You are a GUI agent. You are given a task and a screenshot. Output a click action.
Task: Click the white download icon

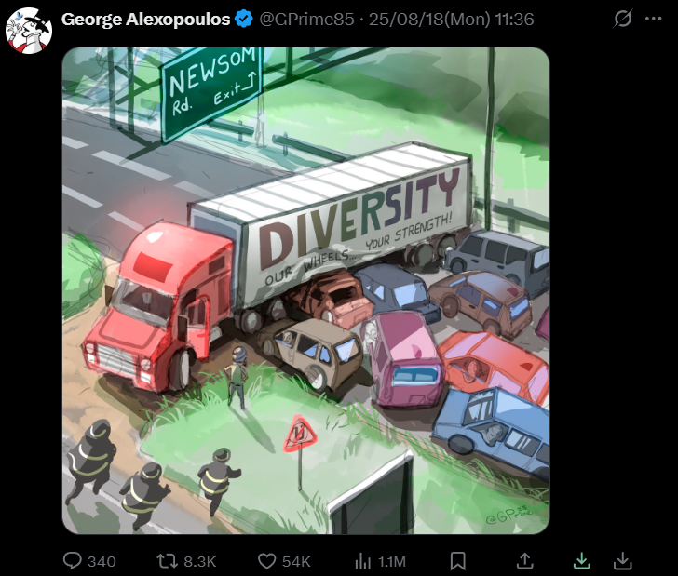pyautogui.click(x=623, y=561)
